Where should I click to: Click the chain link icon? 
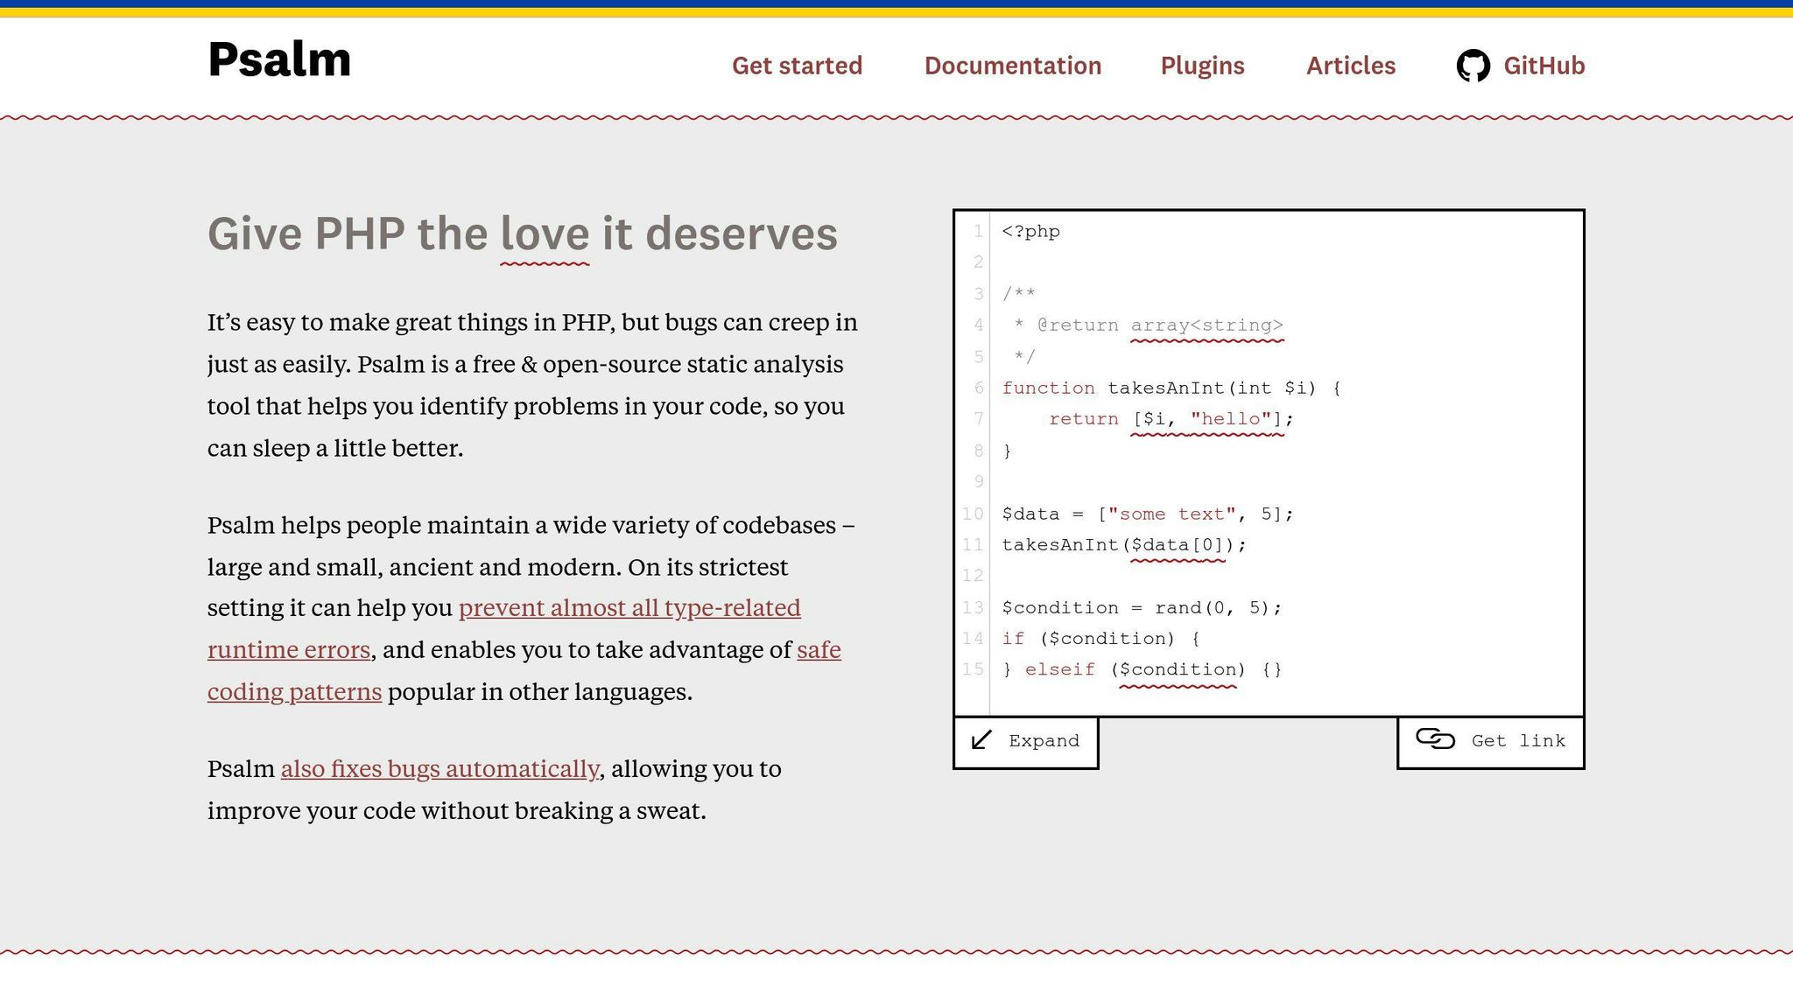[x=1435, y=739]
